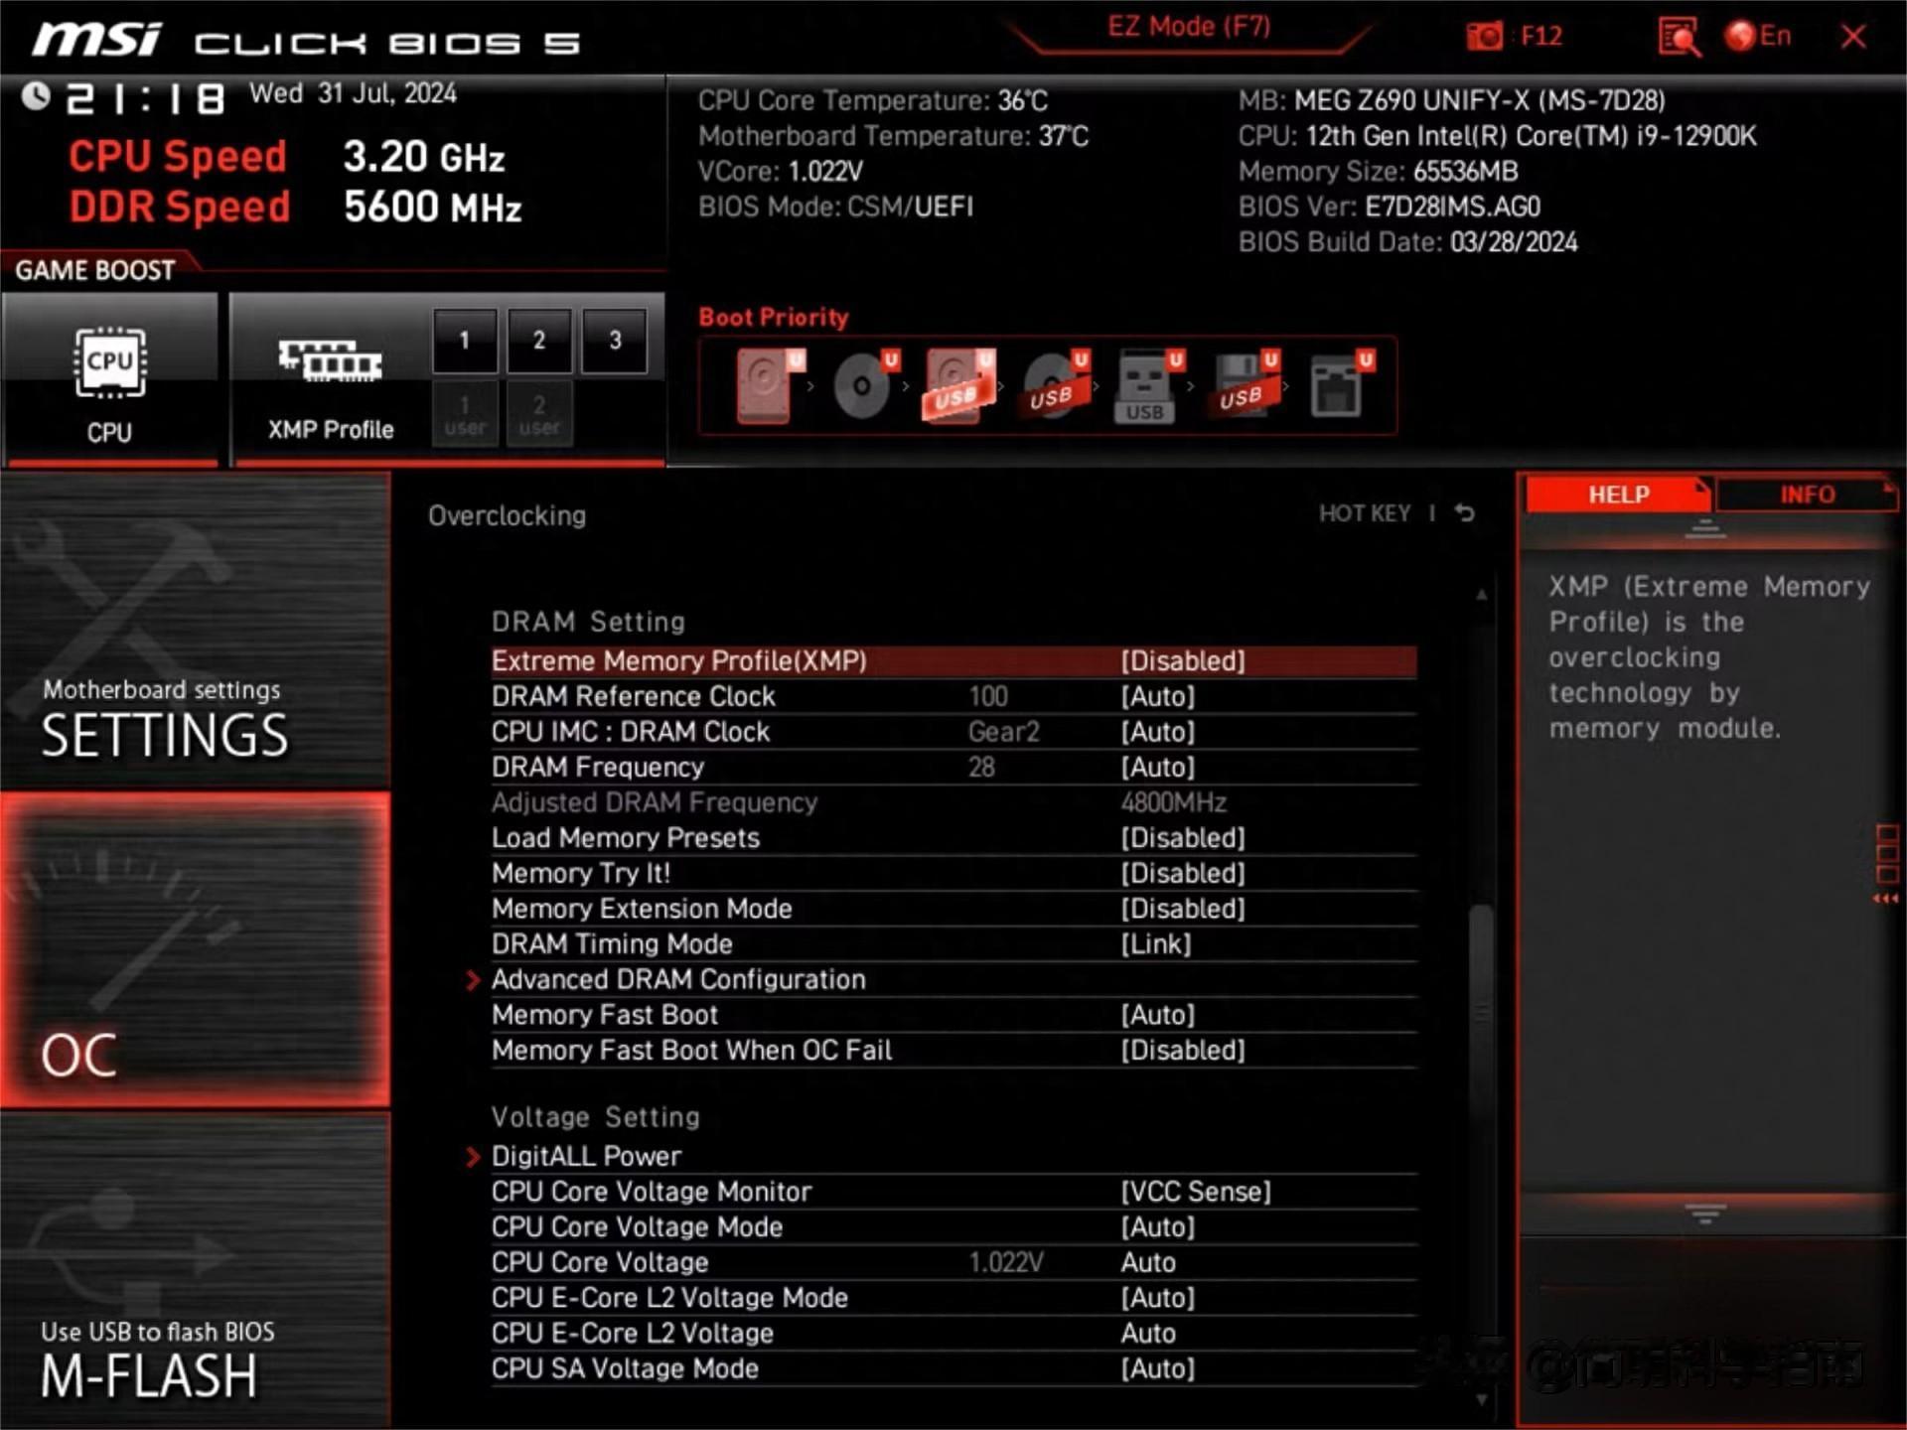Switch to the HELP tab

pyautogui.click(x=1618, y=495)
